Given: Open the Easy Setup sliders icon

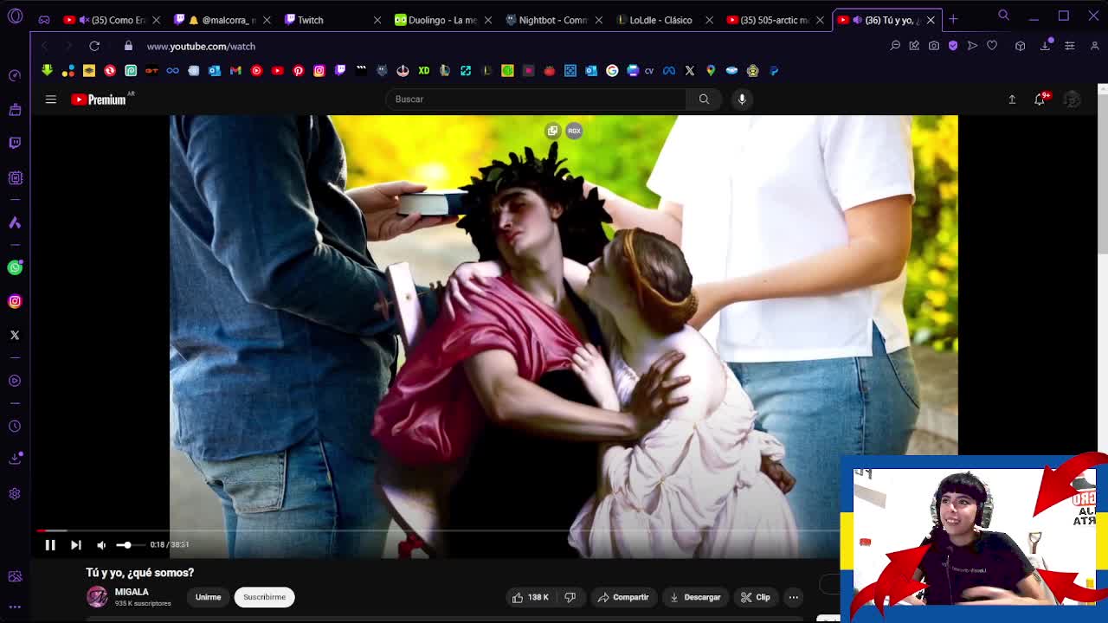Looking at the screenshot, I should click(1069, 46).
